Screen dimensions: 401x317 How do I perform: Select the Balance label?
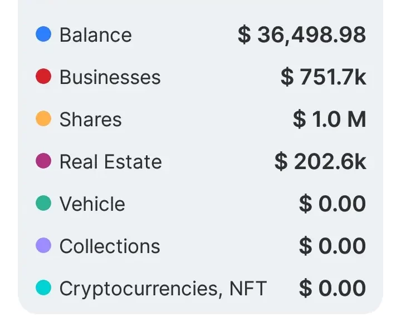click(95, 35)
